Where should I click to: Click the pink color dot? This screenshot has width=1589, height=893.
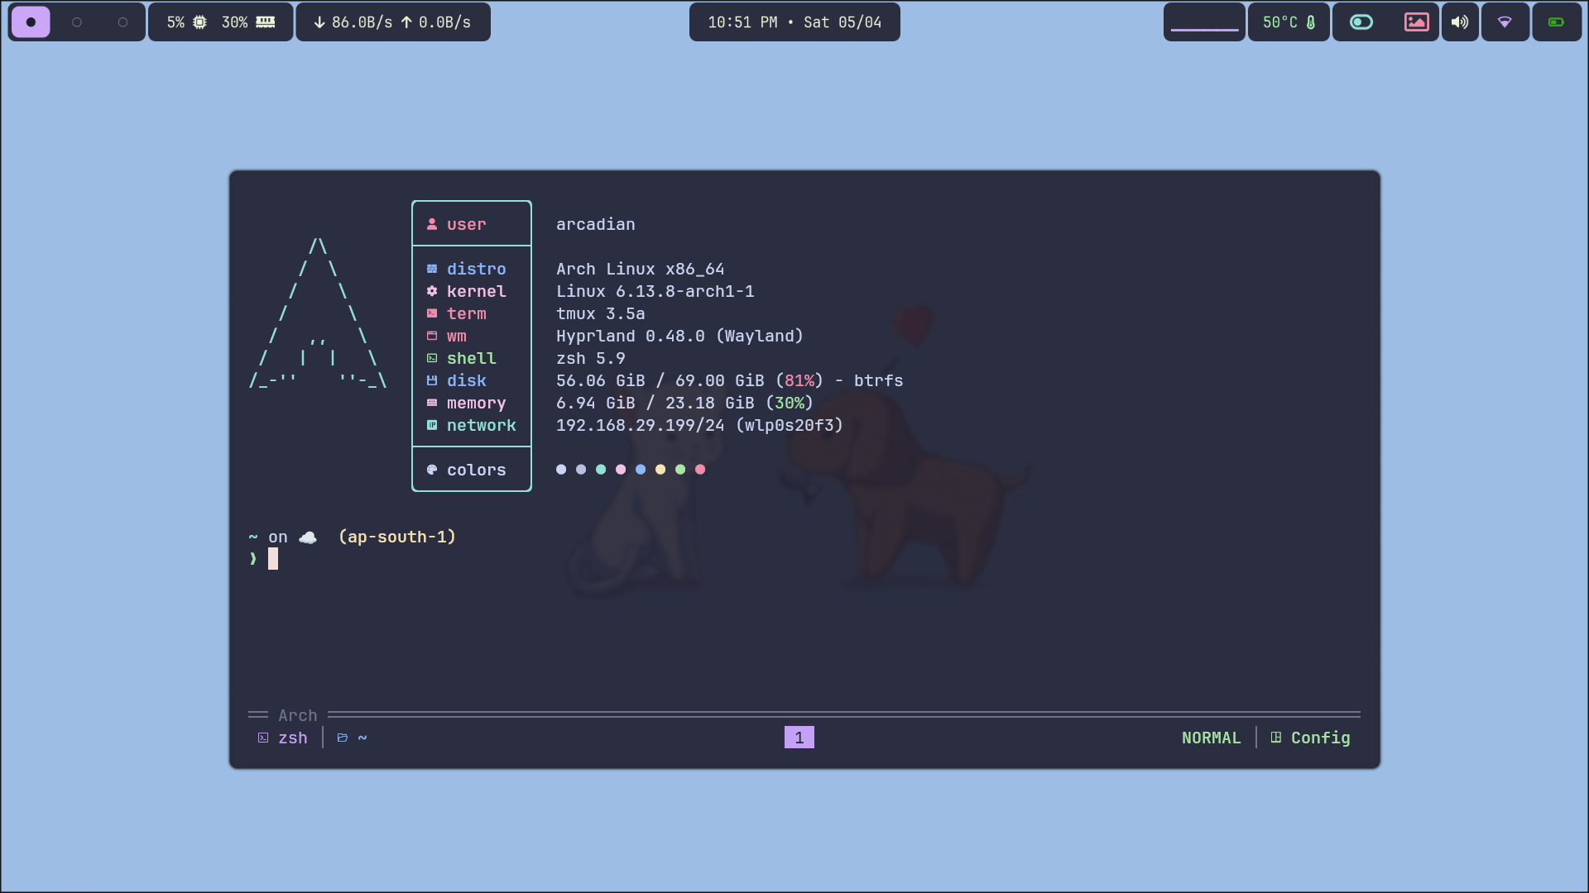tap(621, 469)
